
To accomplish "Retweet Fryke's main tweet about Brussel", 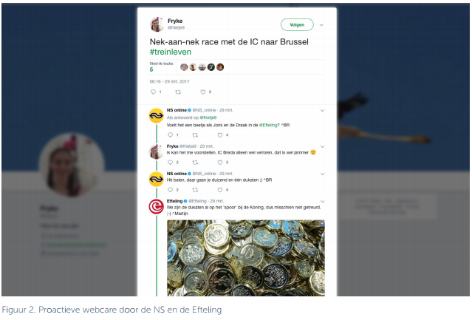I will 178,92.
